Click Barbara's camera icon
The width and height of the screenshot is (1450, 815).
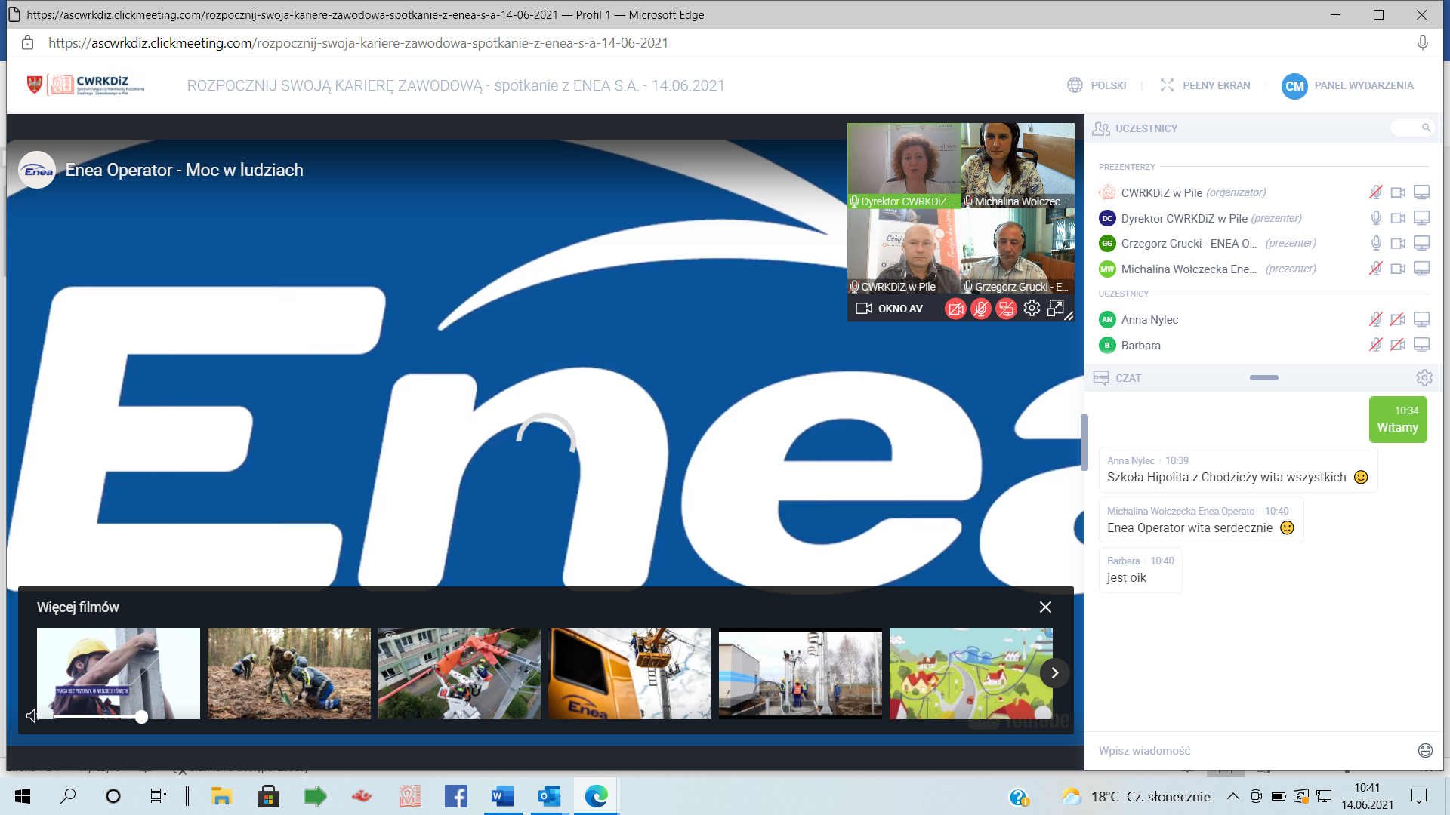coord(1398,345)
